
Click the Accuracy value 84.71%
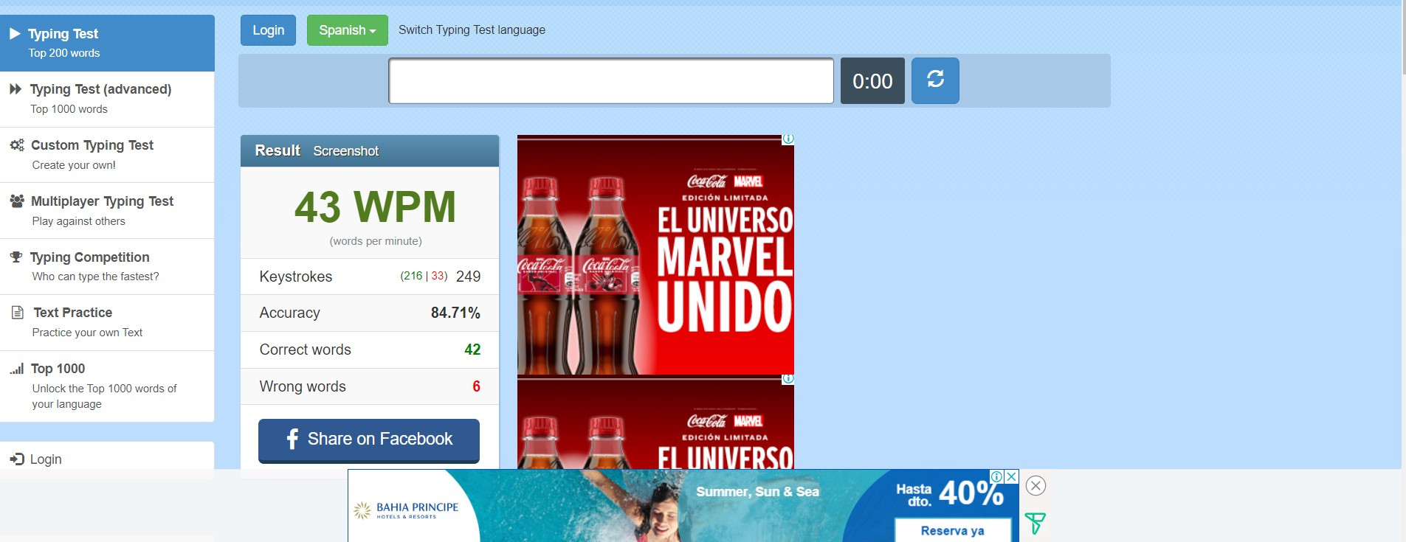455,313
